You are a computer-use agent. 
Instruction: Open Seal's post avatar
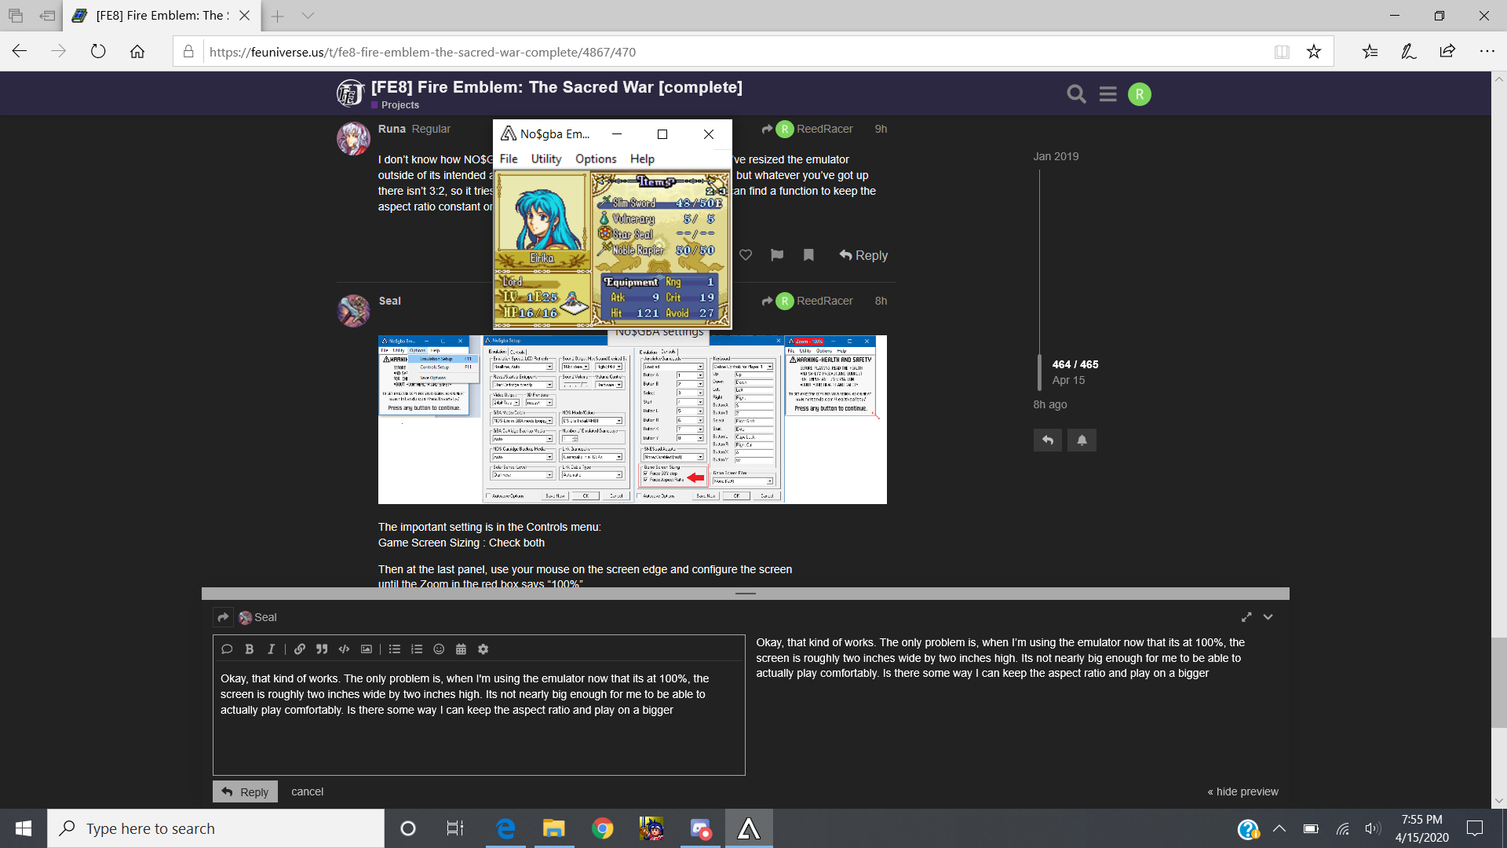pyautogui.click(x=353, y=310)
